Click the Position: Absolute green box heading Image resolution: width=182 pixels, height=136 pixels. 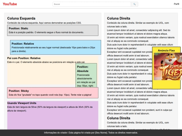[x=83, y=69]
